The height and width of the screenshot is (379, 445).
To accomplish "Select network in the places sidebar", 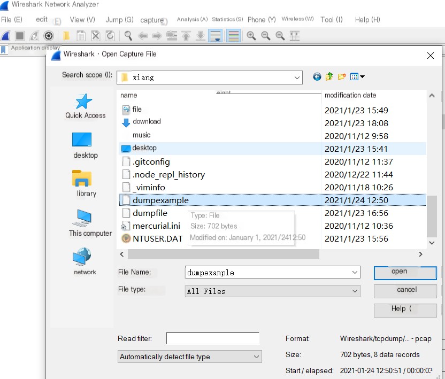I will click(x=85, y=261).
